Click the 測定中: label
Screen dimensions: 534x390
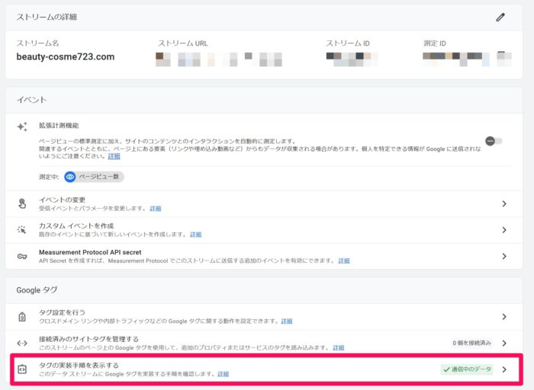coord(49,177)
